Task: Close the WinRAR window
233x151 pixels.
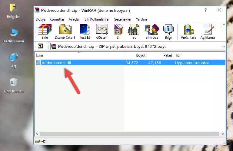Action: coord(219,10)
